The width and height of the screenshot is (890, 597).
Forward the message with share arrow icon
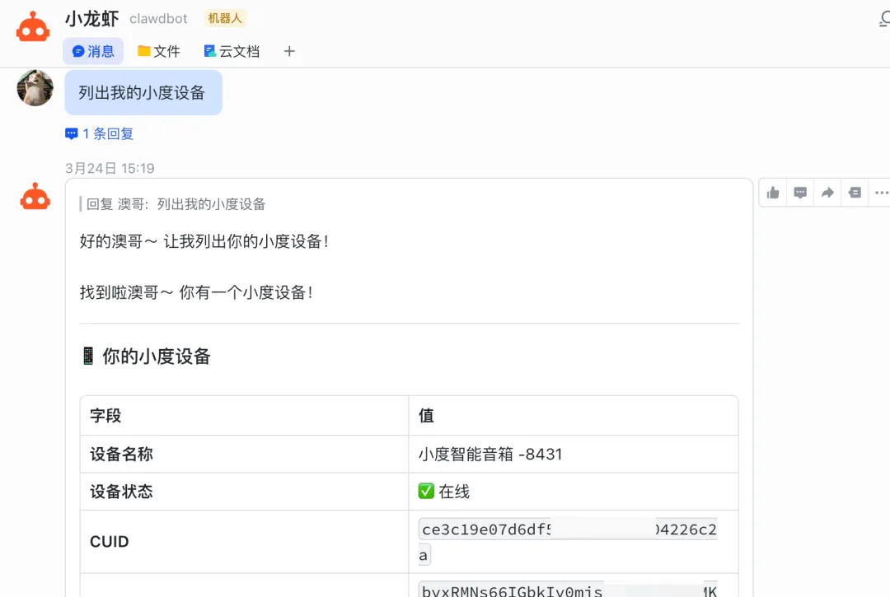coord(827,193)
